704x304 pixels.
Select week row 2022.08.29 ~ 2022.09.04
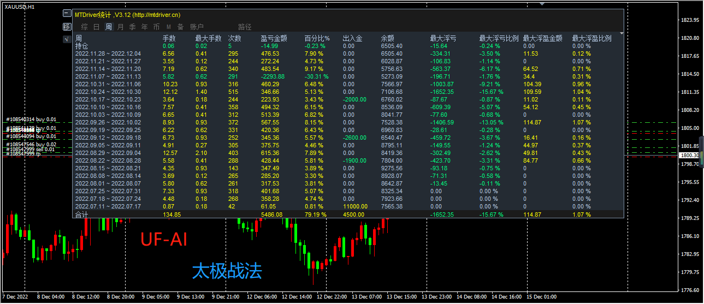click(108, 153)
